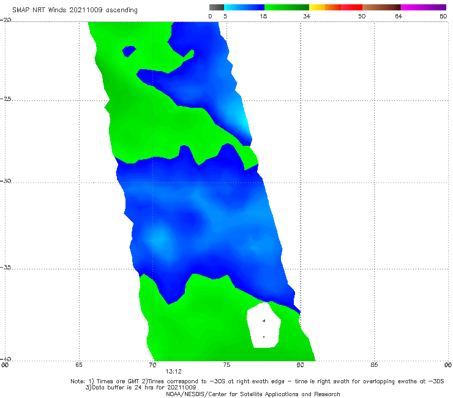Click the brown segment of the color bar
This screenshot has width=453, height=398.
381,7
